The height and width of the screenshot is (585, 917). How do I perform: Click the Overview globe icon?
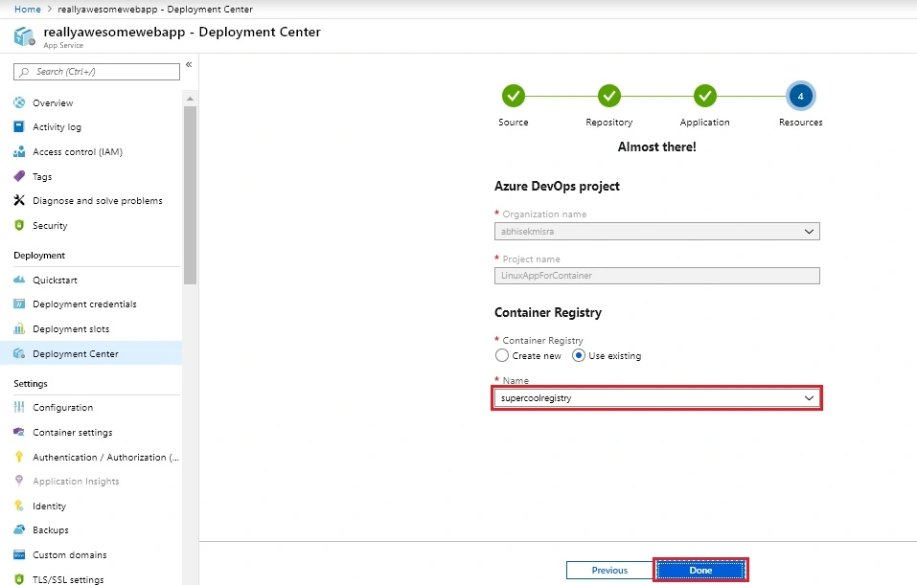[x=19, y=102]
